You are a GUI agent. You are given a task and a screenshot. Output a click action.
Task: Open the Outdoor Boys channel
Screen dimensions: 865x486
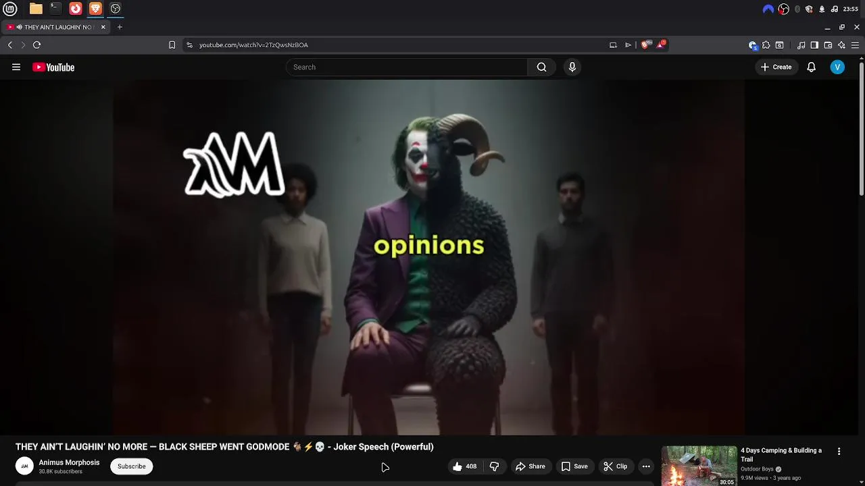tap(757, 469)
